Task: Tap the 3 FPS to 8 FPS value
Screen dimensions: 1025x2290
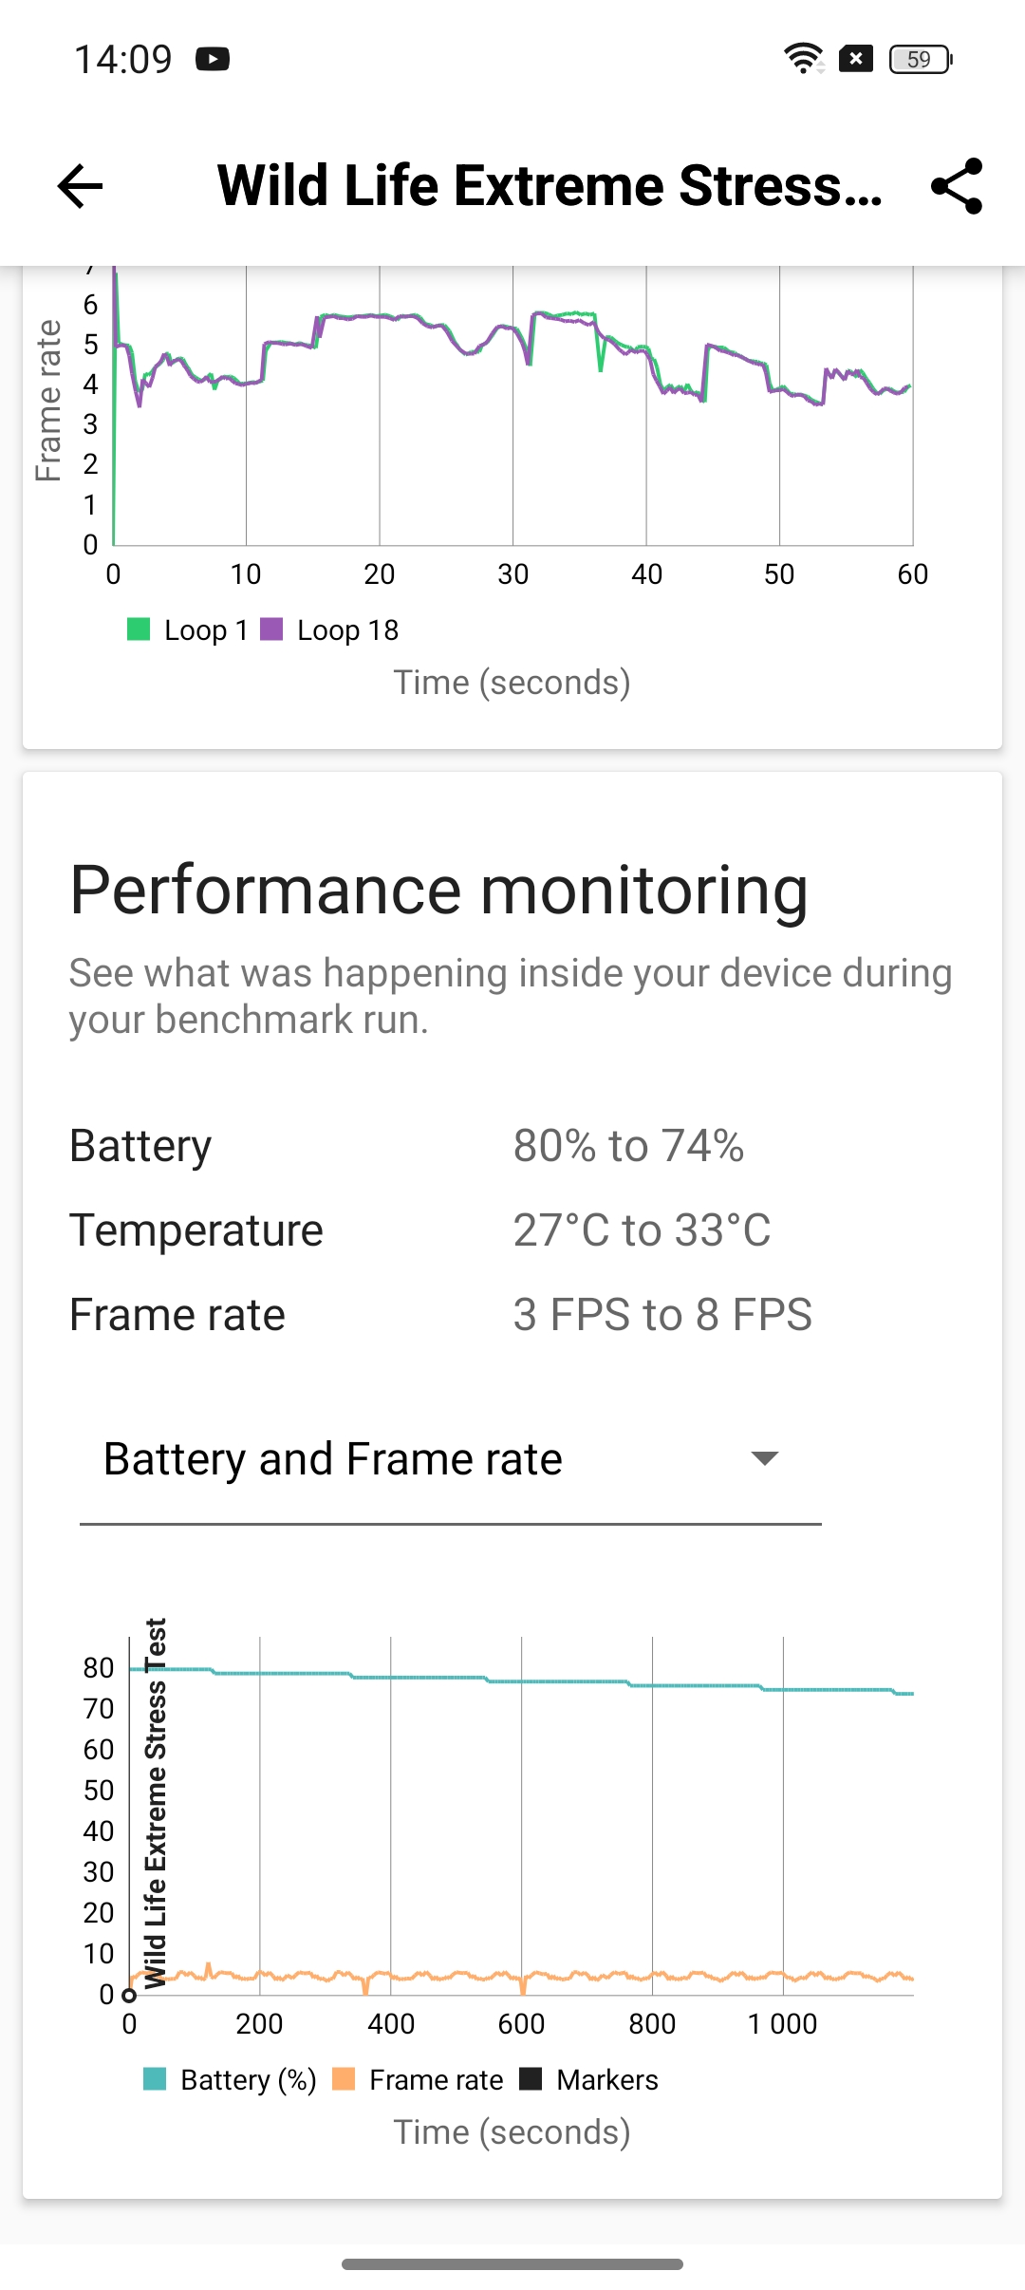Action: (x=662, y=1315)
